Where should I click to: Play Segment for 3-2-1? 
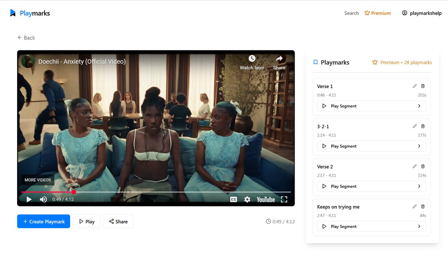[x=371, y=146]
